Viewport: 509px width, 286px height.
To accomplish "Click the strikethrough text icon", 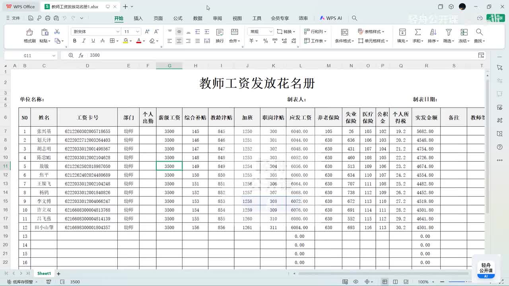I will (103, 41).
